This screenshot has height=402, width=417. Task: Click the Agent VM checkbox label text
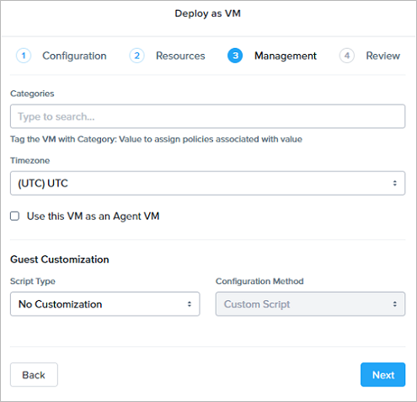tap(93, 217)
